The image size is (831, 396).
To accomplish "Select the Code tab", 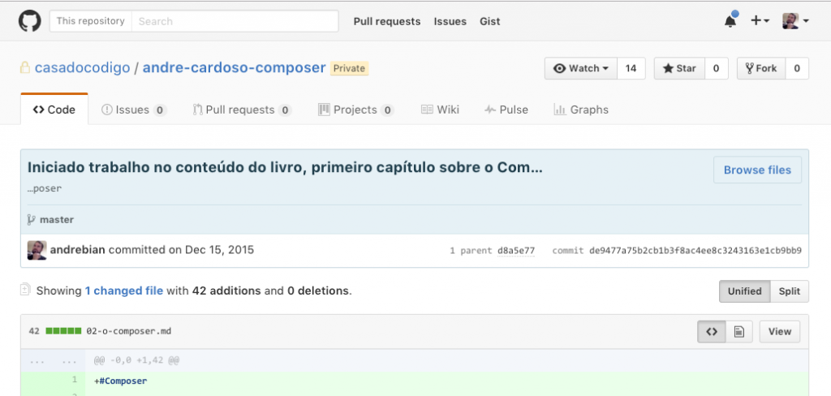I will (x=54, y=110).
